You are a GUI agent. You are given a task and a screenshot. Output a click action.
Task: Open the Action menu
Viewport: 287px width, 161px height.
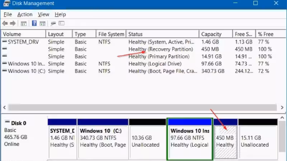click(x=25, y=14)
